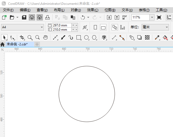
Task: Increase the page height with up stepper
Action: (76, 30)
